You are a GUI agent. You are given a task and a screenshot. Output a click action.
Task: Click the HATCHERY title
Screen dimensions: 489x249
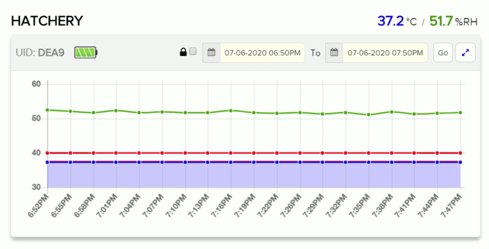click(47, 21)
